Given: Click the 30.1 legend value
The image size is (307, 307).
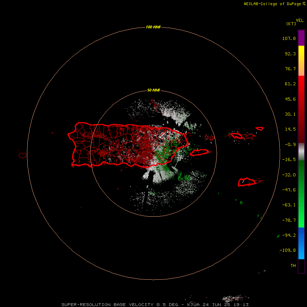Looking at the screenshot, I should tap(290, 114).
